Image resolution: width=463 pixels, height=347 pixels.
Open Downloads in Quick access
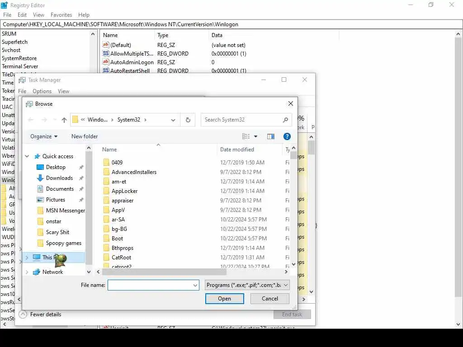pyautogui.click(x=59, y=178)
